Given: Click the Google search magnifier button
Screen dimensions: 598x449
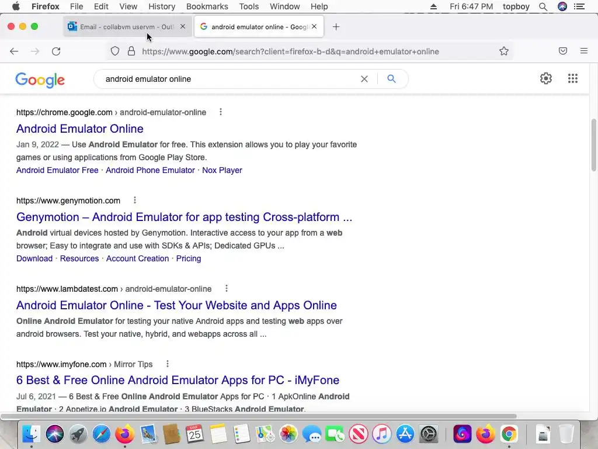Looking at the screenshot, I should [x=391, y=79].
